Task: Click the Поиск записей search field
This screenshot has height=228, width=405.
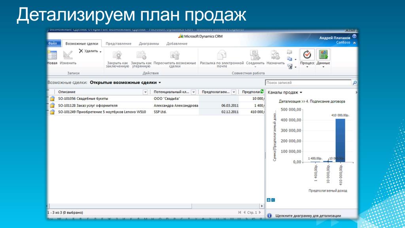Action: tap(308, 82)
